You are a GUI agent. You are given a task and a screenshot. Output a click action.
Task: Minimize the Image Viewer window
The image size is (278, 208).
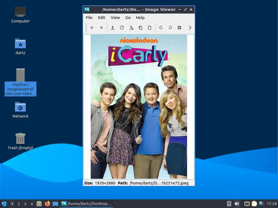[x=180, y=9]
